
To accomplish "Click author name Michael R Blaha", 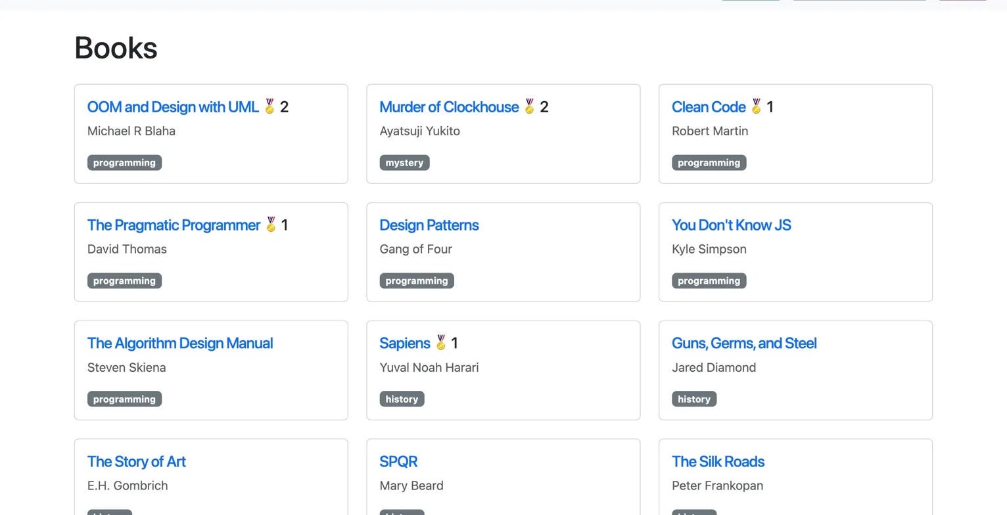I will click(131, 131).
